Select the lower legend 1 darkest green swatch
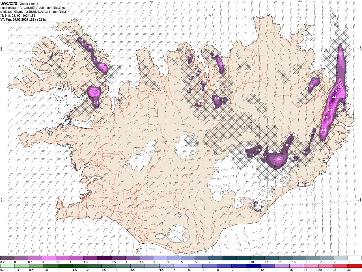 point(65,266)
